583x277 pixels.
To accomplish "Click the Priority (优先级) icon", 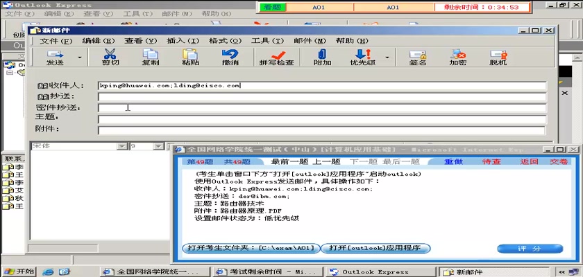I will 362,57.
